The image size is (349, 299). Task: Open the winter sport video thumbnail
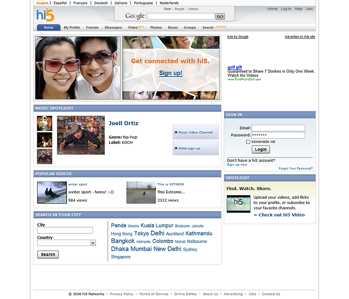click(52, 192)
